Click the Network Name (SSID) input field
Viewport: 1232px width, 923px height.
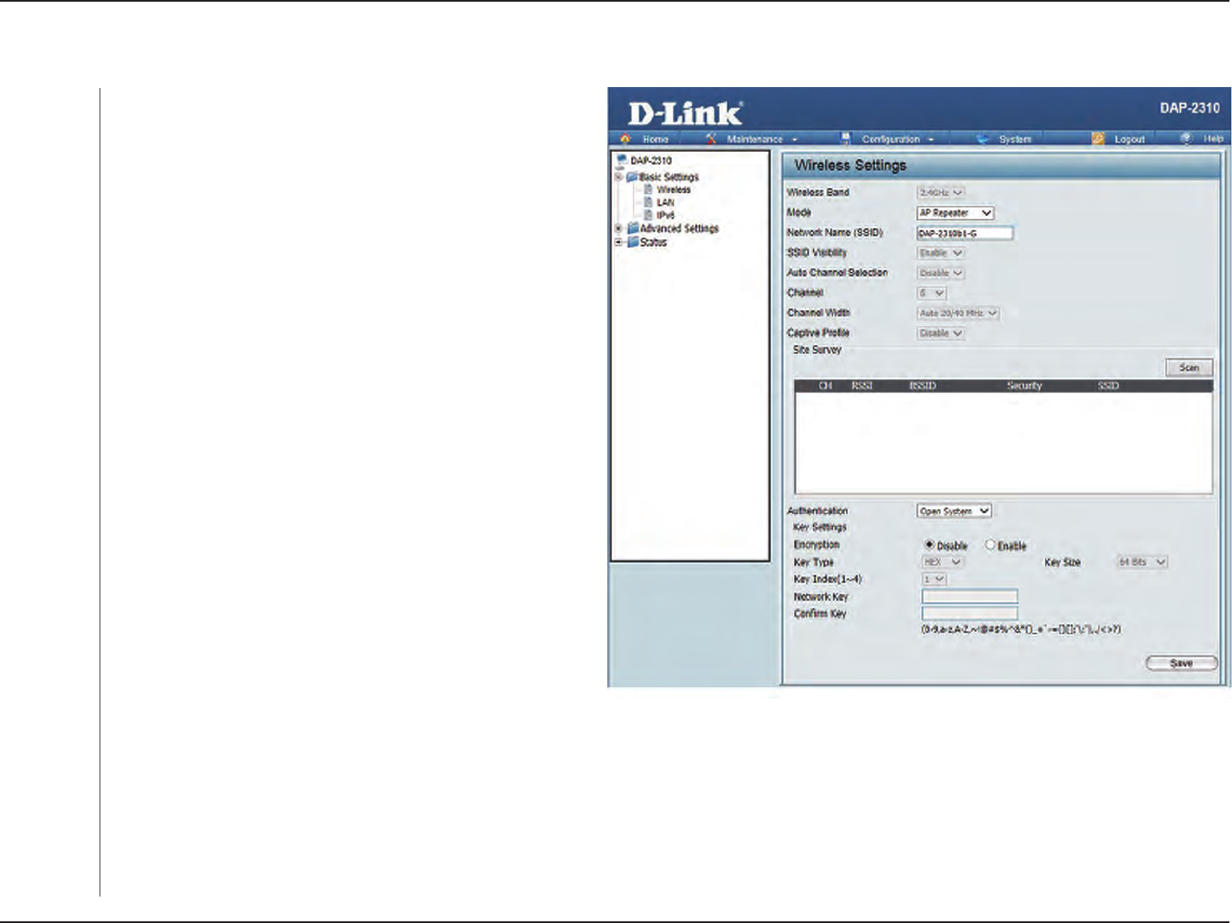pyautogui.click(x=965, y=233)
